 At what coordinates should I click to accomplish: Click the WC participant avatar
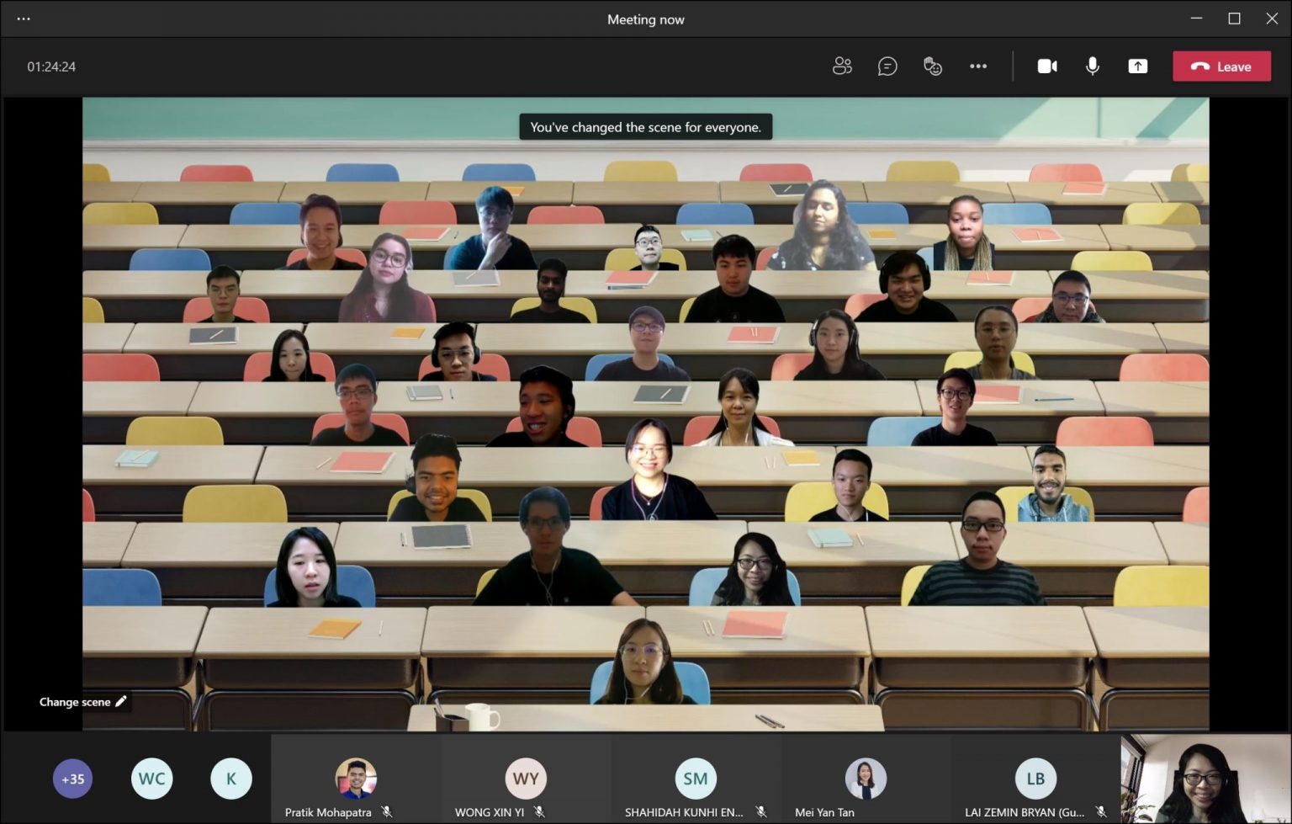click(x=151, y=779)
